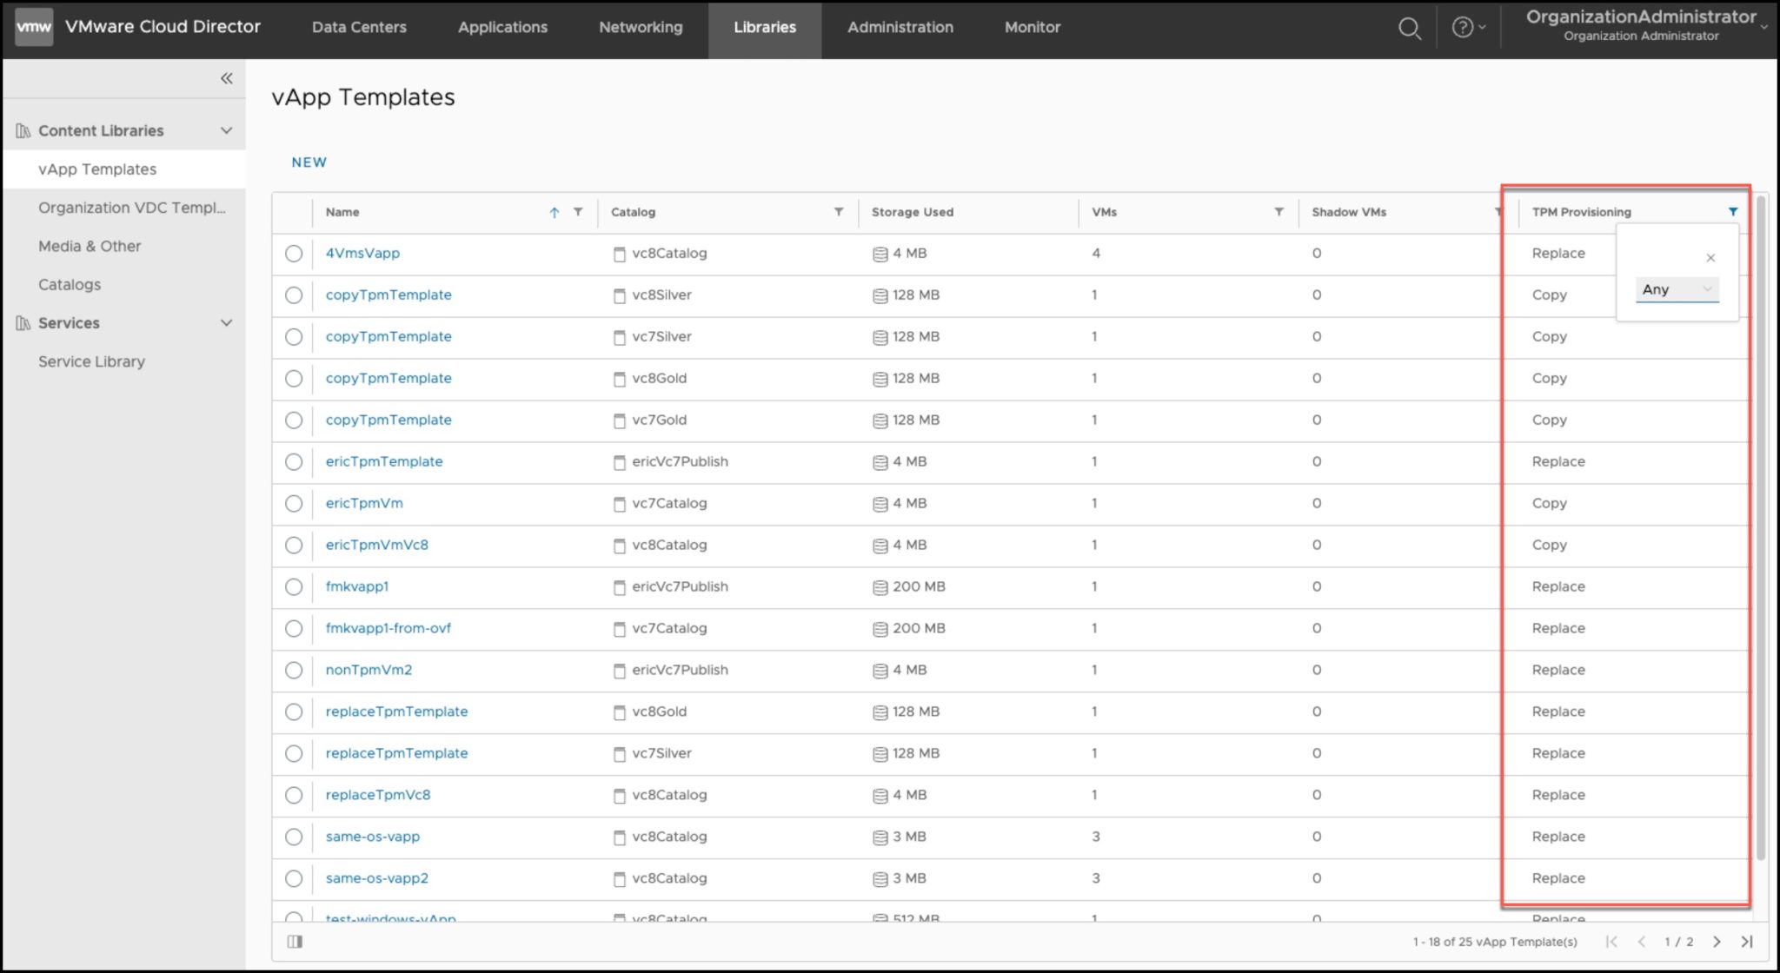Open the copyTpmTemplate link in vc8Silver
The height and width of the screenshot is (973, 1780).
[x=388, y=295]
